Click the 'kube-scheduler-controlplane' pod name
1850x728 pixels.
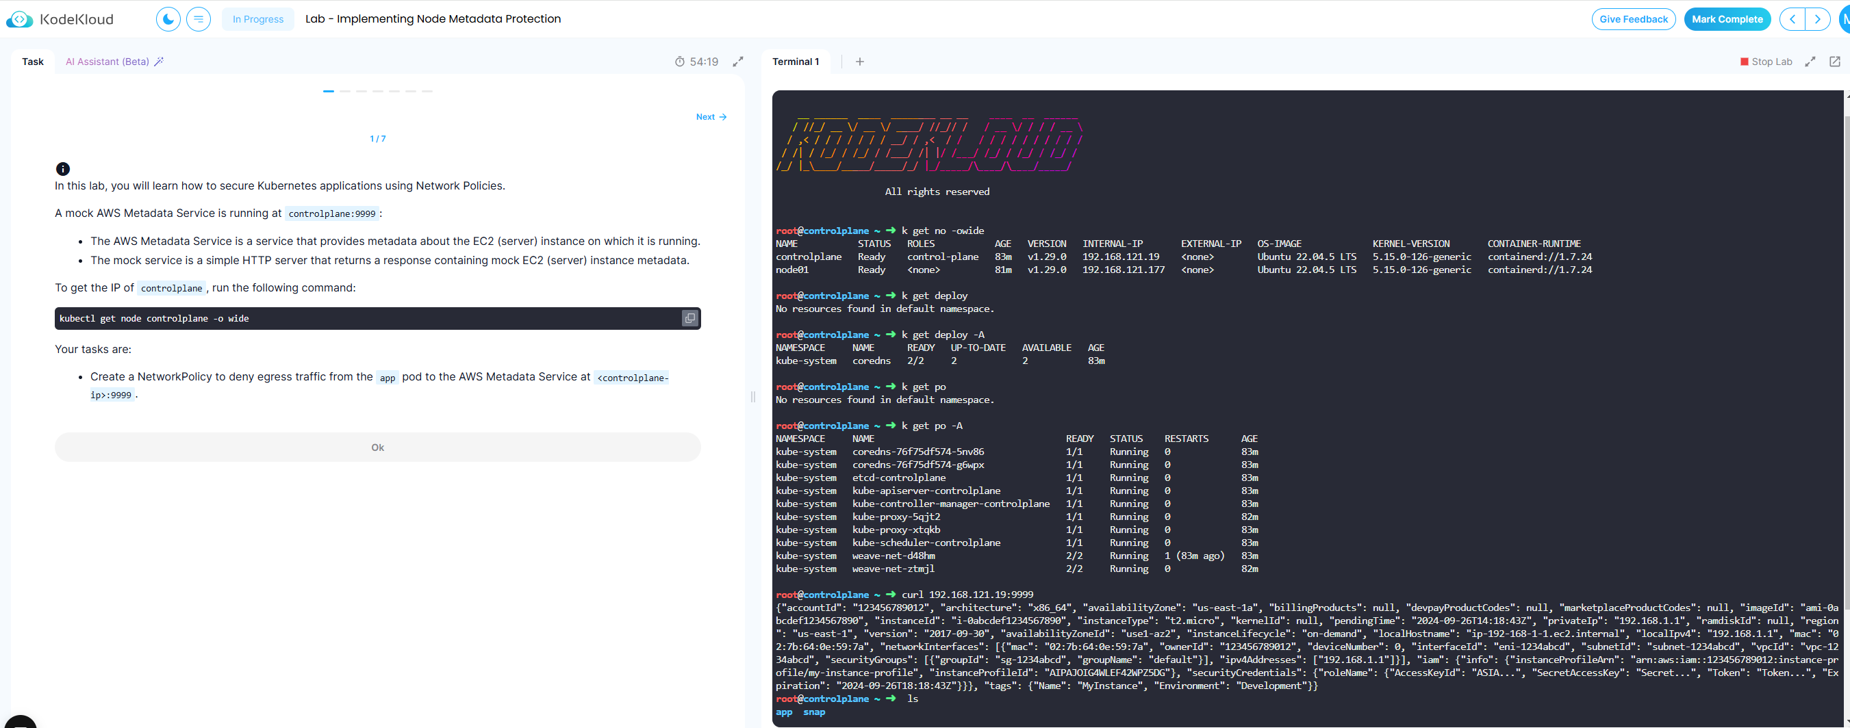click(926, 543)
